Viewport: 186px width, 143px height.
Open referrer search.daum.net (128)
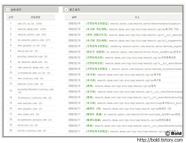pos(32,29)
